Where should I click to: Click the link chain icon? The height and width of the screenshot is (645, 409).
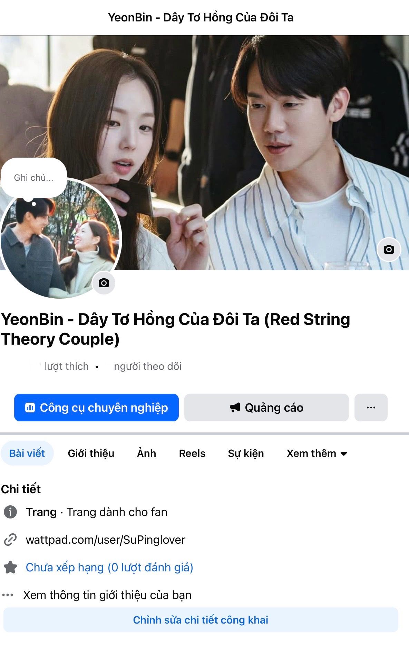[x=10, y=540]
